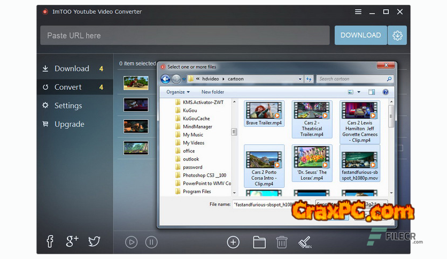Viewport: 447px width, 259px height.
Task: Select the Brave Trailer.mp4 thumbnail
Action: pos(264,113)
